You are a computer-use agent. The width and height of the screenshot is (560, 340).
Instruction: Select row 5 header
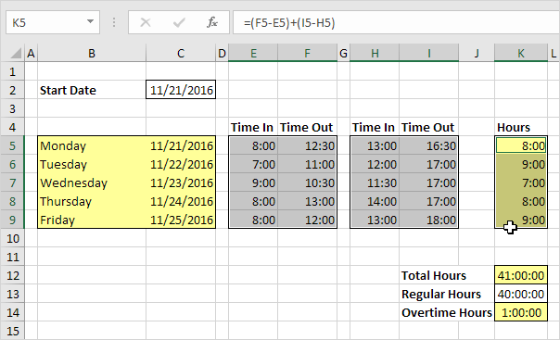(x=12, y=145)
